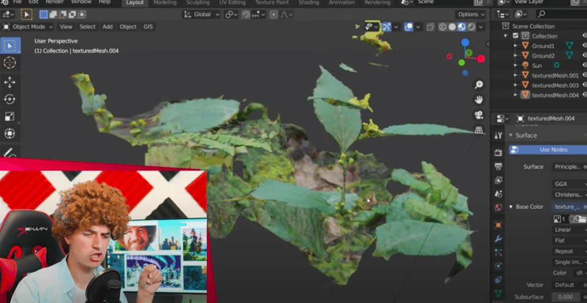Open Tool properties tab
The width and height of the screenshot is (587, 303).
(x=498, y=136)
